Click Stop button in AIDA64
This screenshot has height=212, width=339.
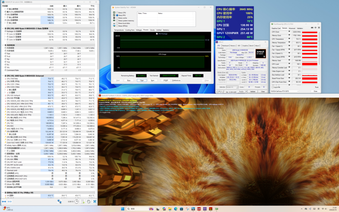click(128, 80)
